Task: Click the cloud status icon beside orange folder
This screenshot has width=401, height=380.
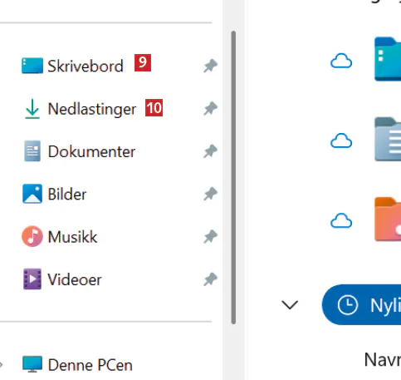Action: click(341, 220)
